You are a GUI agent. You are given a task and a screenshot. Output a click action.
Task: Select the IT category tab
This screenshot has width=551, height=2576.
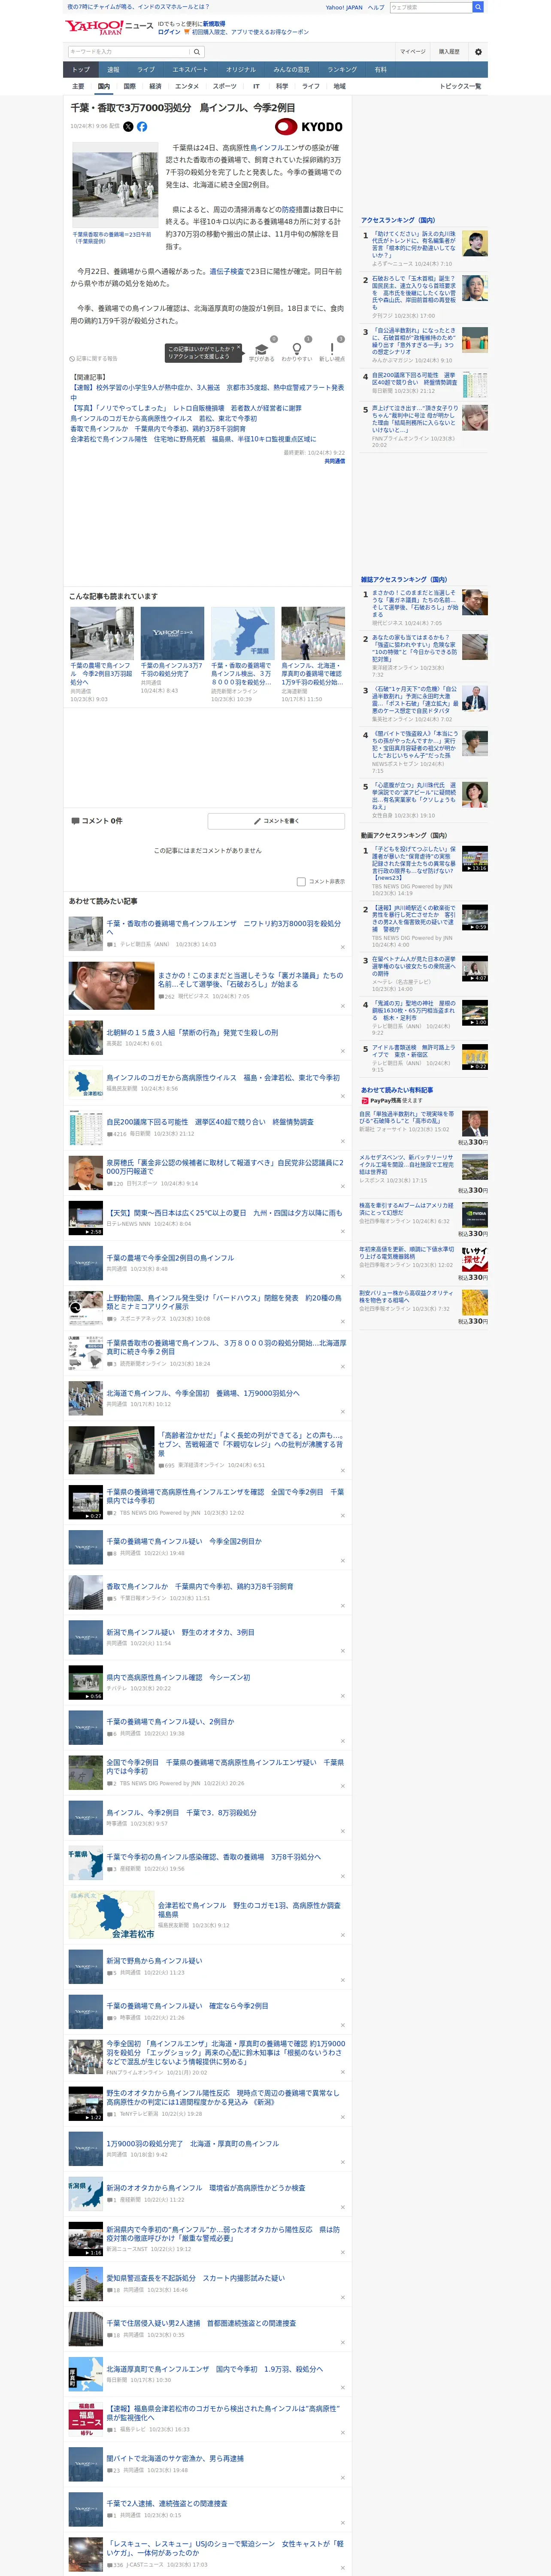256,86
